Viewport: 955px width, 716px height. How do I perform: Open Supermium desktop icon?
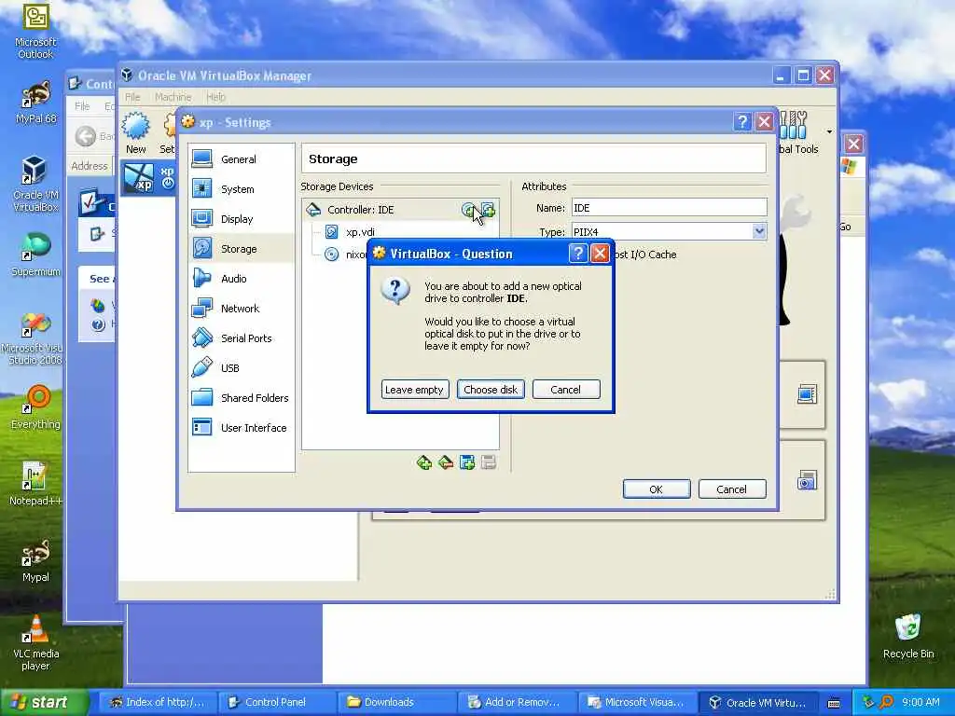[35, 255]
